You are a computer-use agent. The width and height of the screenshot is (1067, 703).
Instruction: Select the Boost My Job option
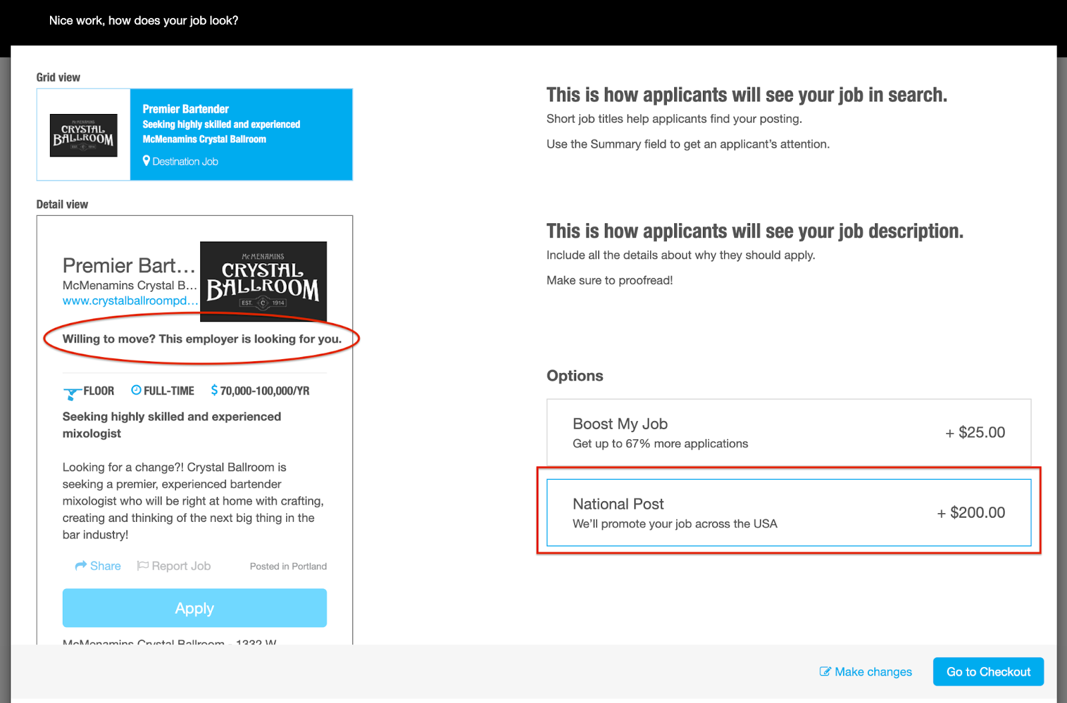[789, 432]
